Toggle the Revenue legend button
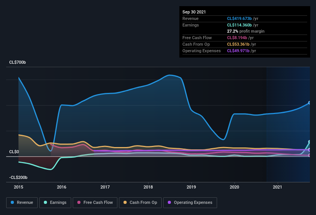Image resolution: width=316 pixels, height=215 pixels. pyautogui.click(x=22, y=203)
